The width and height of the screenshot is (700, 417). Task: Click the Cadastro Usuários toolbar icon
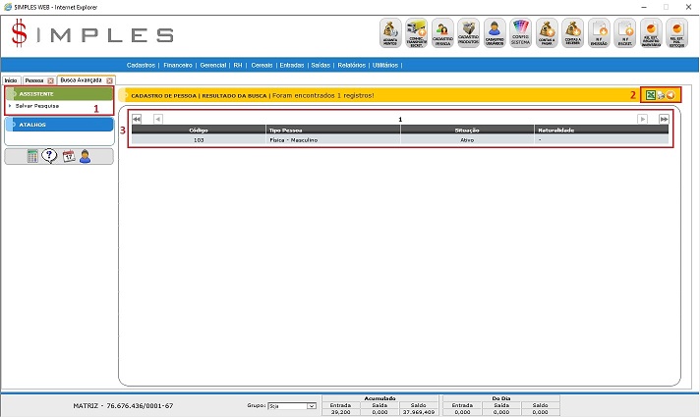495,33
